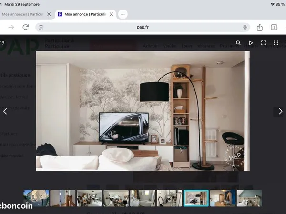Viewport: 286px width, 214px height.
Task: Open the last bedroom thumbnail with white bed
Action: pos(249,198)
